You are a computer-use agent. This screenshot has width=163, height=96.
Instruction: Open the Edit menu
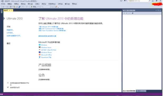(10, 4)
